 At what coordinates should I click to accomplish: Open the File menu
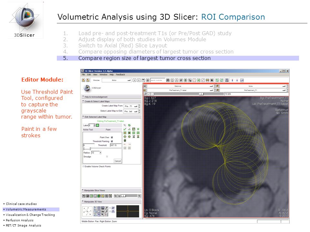[x=83, y=74]
